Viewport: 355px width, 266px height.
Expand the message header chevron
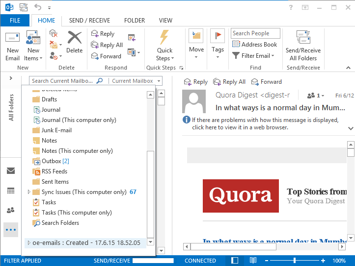point(351,128)
